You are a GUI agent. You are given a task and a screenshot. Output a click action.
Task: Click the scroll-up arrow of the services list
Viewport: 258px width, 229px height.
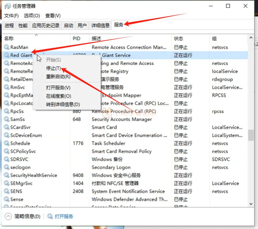coord(250,38)
